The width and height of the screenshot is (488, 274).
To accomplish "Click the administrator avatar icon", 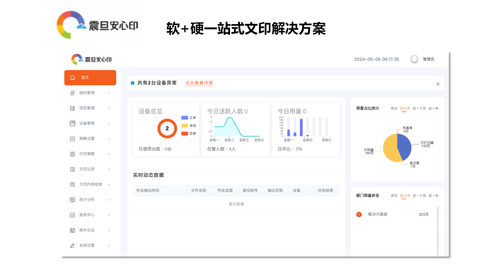I will [414, 59].
